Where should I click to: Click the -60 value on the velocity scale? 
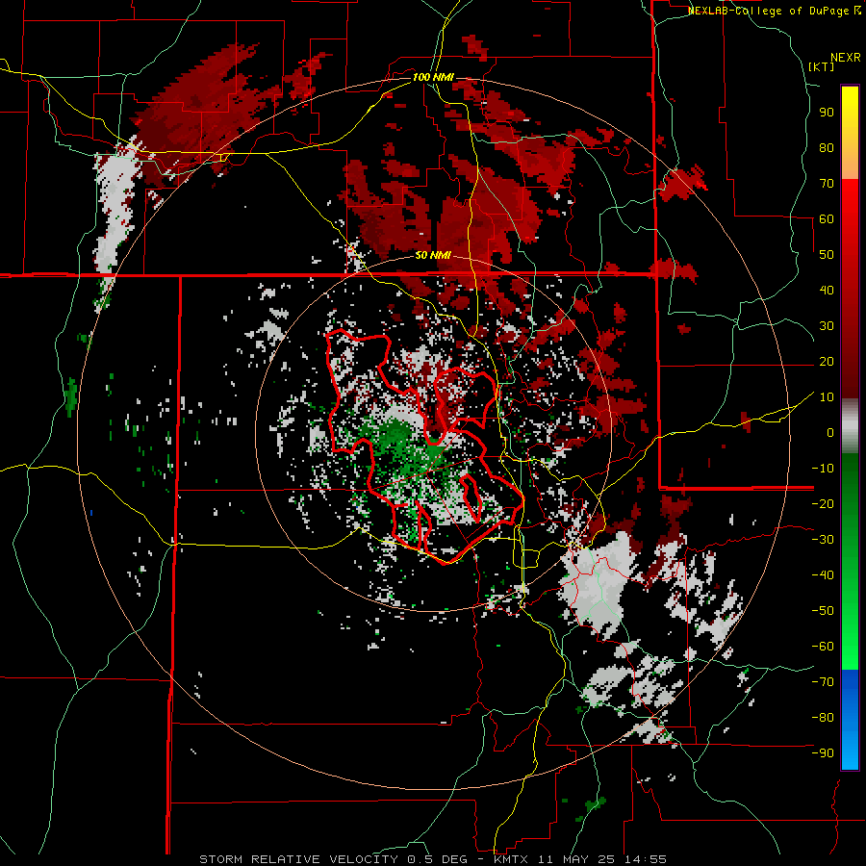click(823, 647)
